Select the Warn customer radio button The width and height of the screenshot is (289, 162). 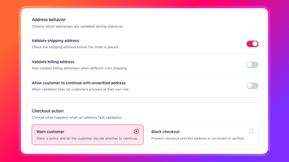pos(136,132)
